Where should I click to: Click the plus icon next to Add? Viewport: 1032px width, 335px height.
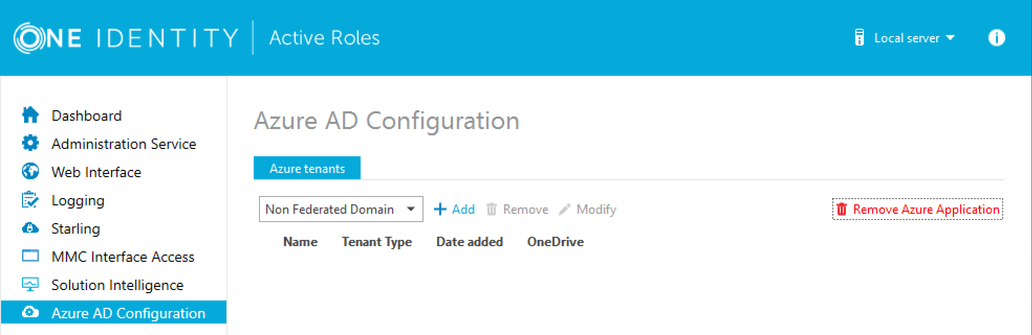point(440,209)
